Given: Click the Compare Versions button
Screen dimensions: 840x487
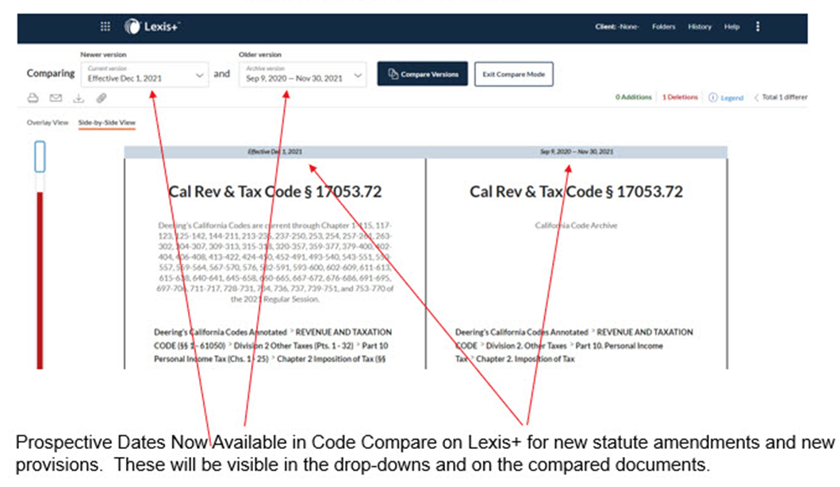Looking at the screenshot, I should 422,74.
